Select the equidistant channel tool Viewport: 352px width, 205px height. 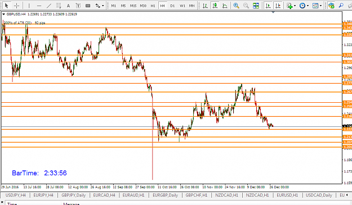coord(59,6)
